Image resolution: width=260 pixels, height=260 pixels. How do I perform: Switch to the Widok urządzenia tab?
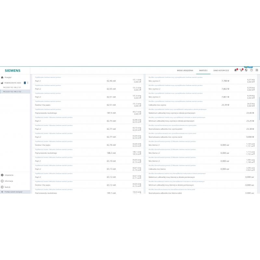pos(185,71)
